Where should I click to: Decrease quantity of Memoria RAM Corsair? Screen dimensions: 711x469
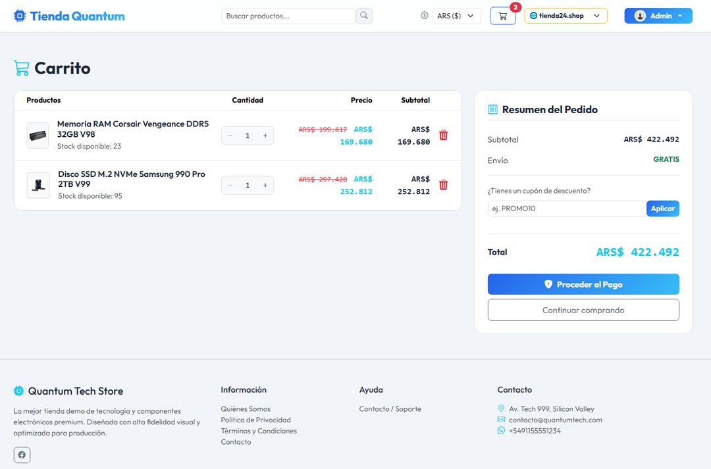click(230, 136)
